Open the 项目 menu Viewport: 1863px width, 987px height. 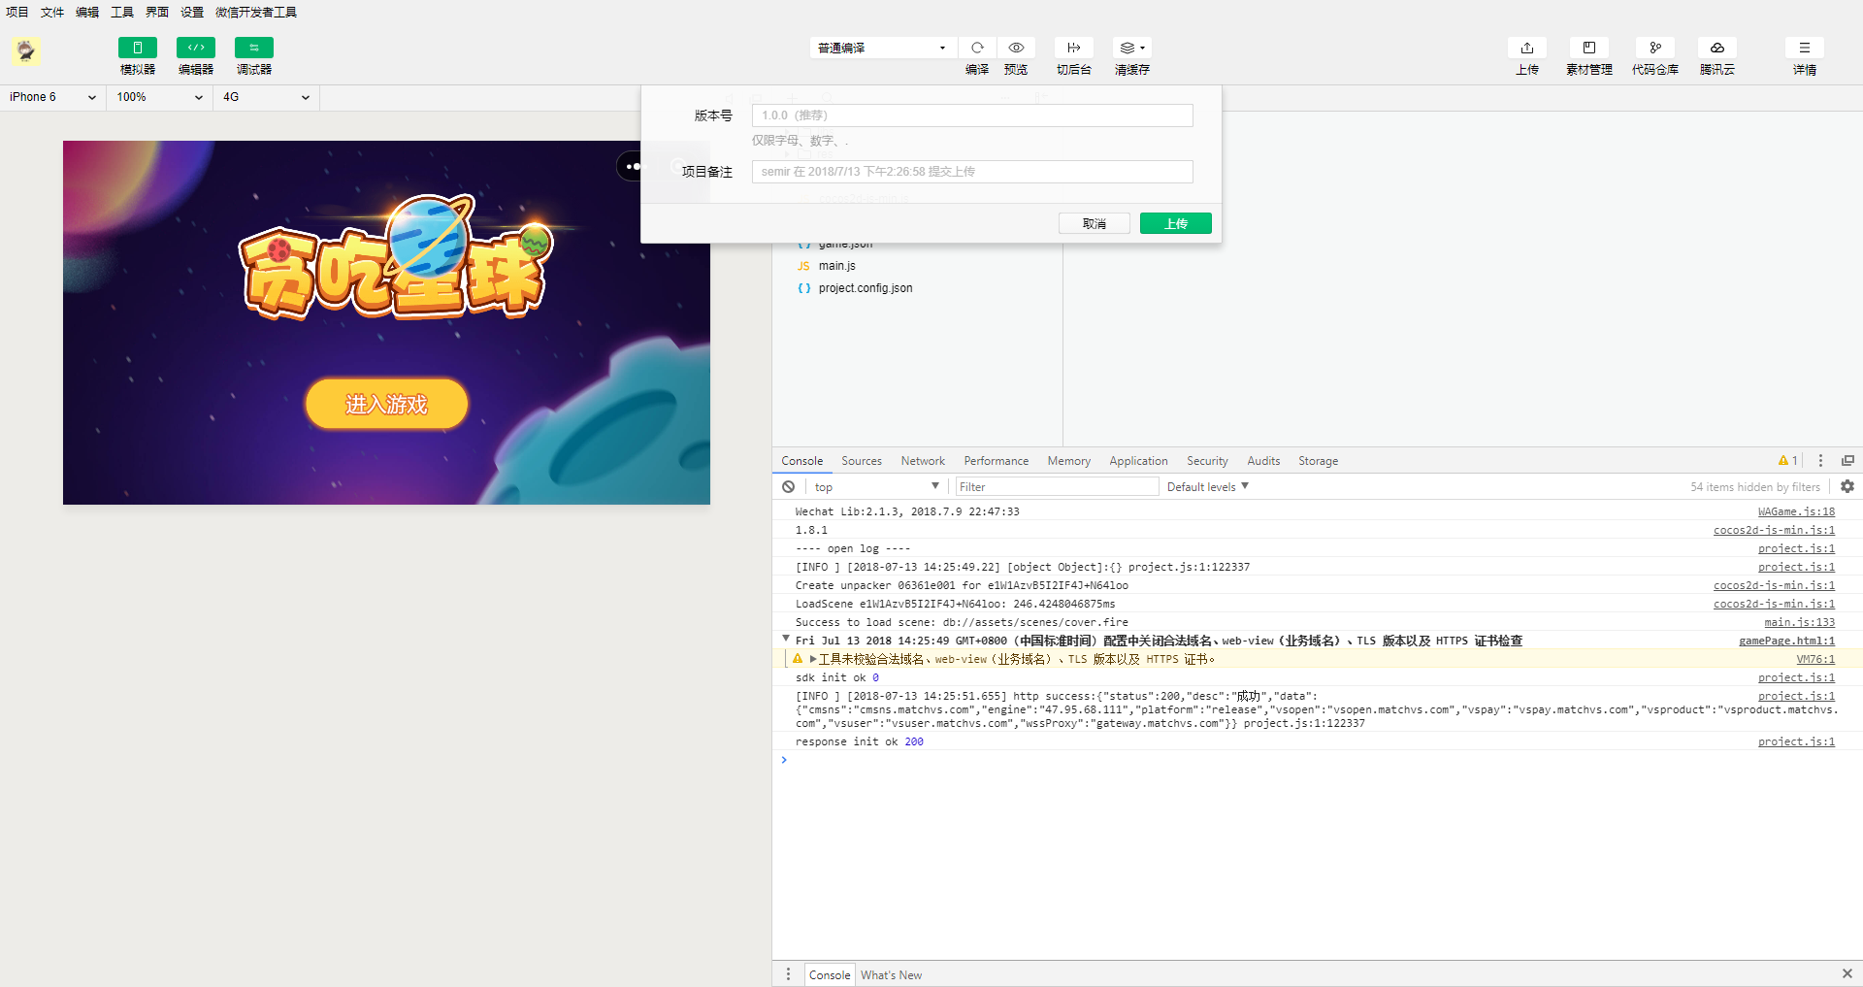pos(17,13)
